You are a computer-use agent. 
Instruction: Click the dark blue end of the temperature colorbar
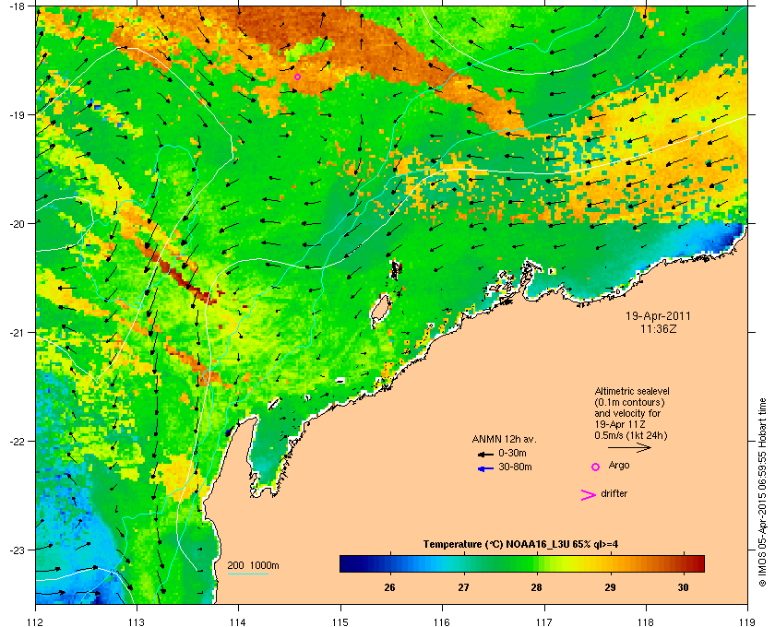pyautogui.click(x=344, y=563)
